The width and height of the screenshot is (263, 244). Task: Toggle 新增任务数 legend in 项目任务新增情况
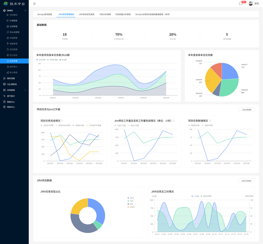point(194,125)
